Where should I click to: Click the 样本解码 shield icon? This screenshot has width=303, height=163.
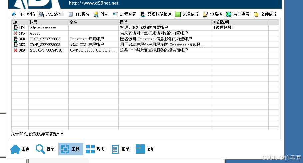(14, 14)
